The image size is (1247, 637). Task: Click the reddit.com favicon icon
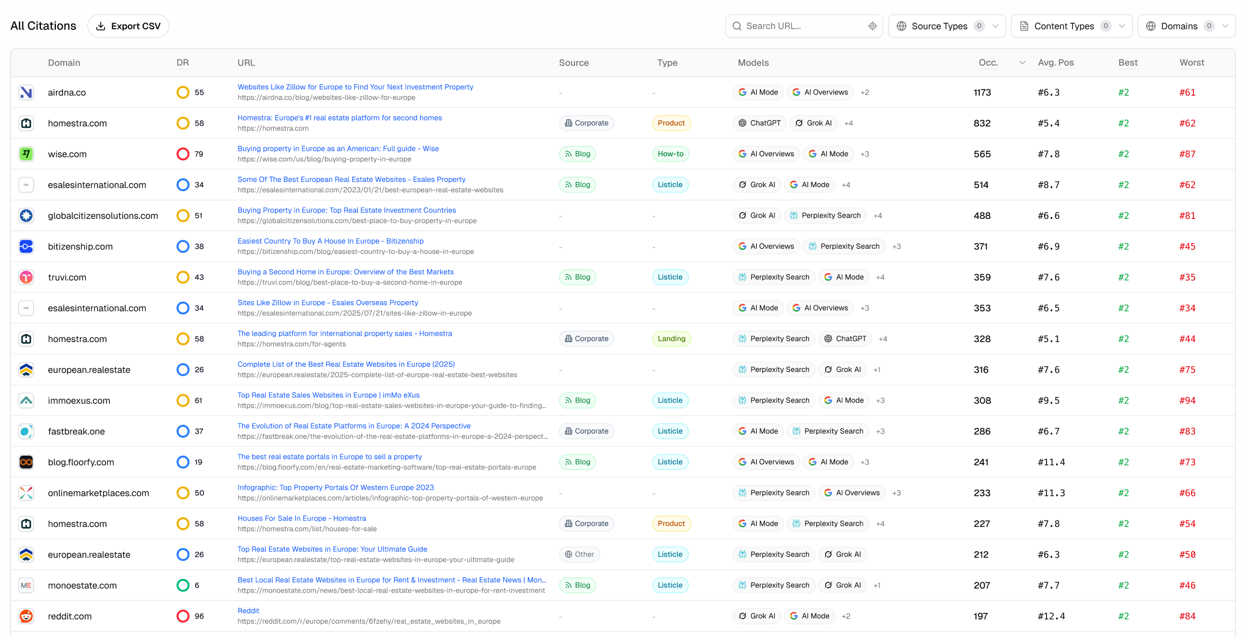[26, 616]
